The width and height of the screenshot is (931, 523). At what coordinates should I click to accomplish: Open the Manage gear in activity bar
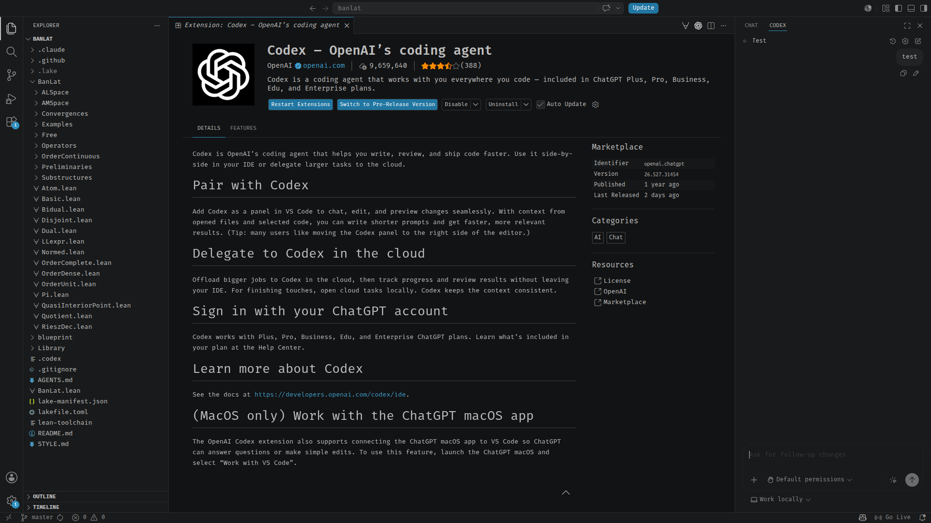coord(12,501)
